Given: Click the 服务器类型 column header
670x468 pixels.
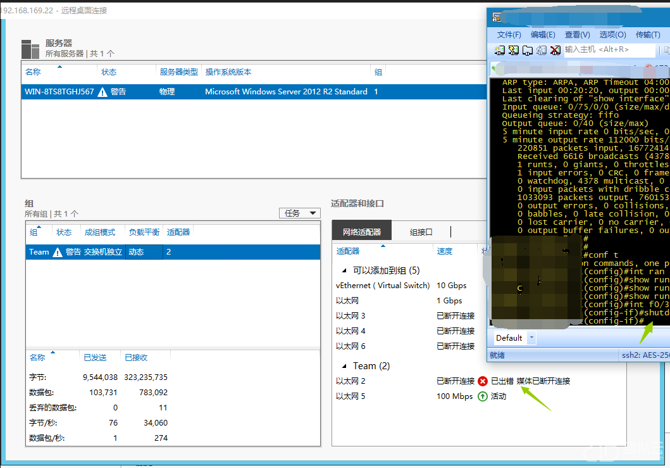Looking at the screenshot, I should point(178,72).
